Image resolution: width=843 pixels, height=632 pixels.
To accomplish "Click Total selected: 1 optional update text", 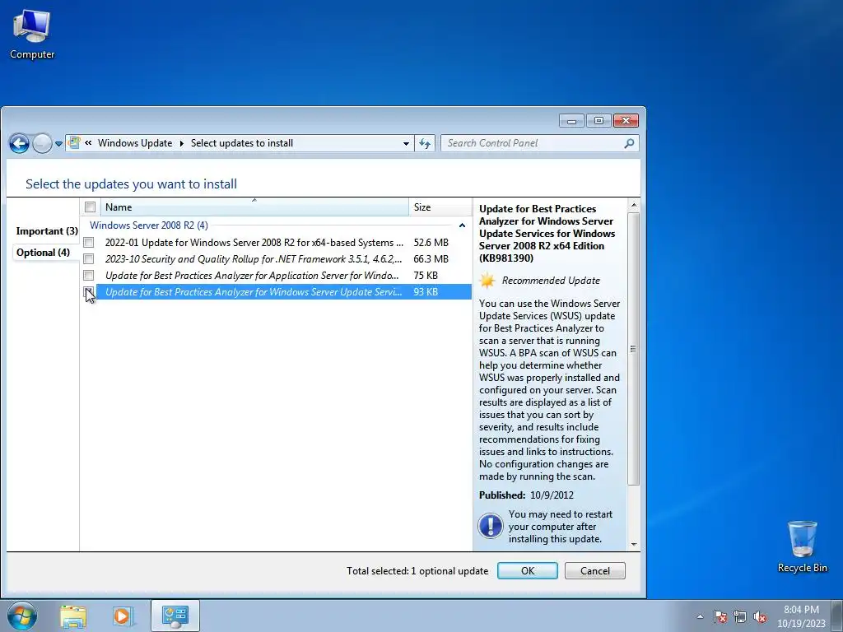I will (417, 571).
